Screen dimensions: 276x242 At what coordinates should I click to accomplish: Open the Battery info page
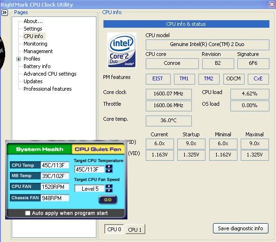point(37,66)
